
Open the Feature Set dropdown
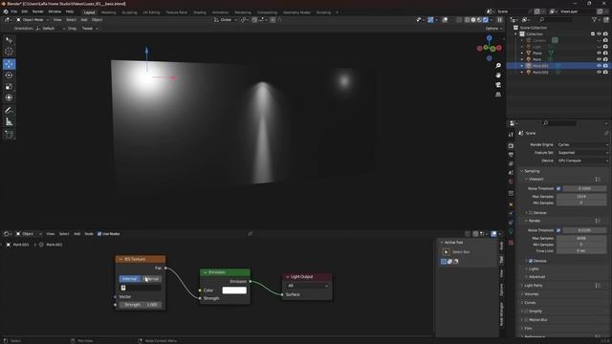[582, 153]
